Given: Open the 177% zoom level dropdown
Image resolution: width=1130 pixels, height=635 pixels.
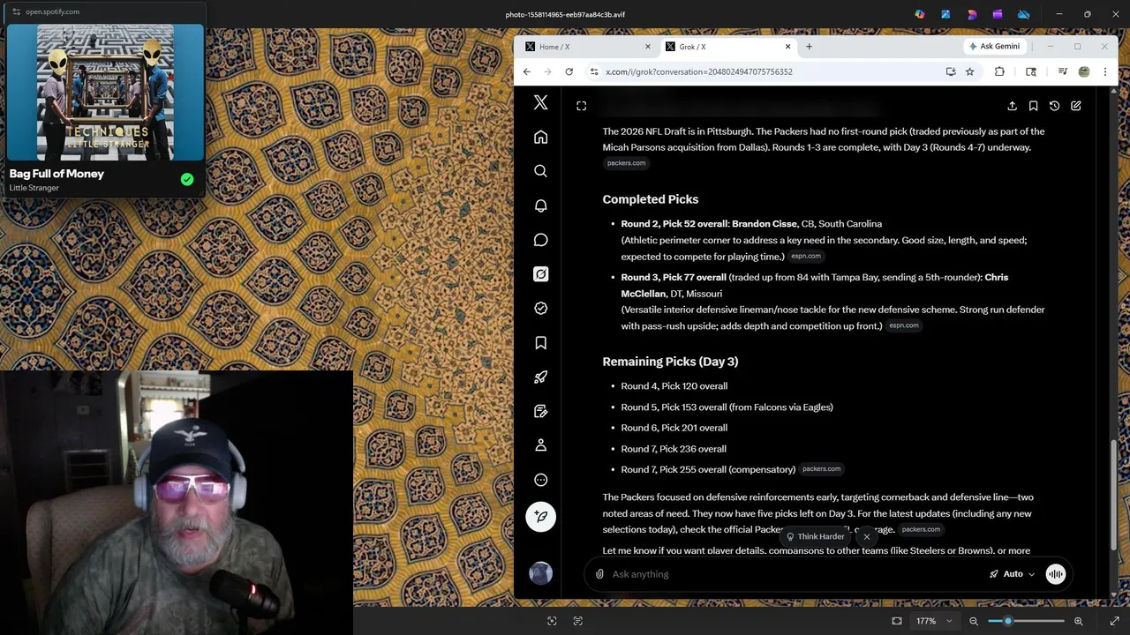Looking at the screenshot, I should click(933, 621).
